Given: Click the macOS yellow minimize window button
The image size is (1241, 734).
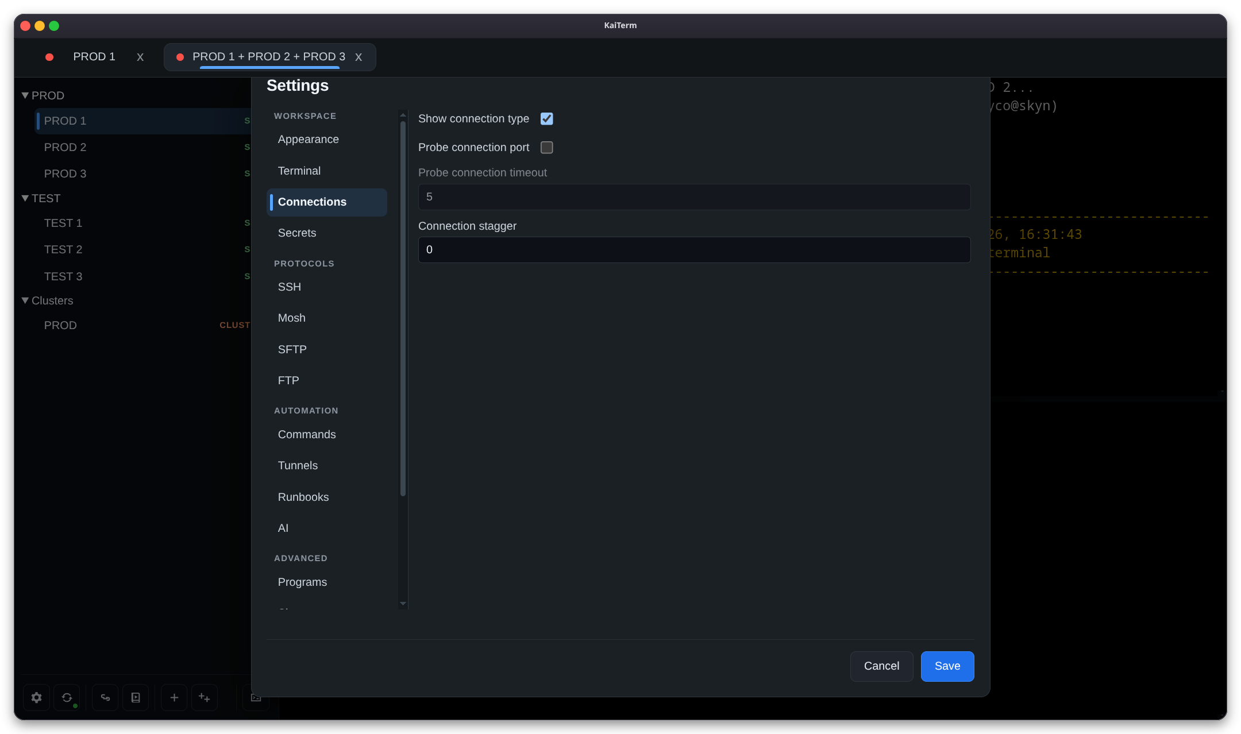Looking at the screenshot, I should point(40,26).
